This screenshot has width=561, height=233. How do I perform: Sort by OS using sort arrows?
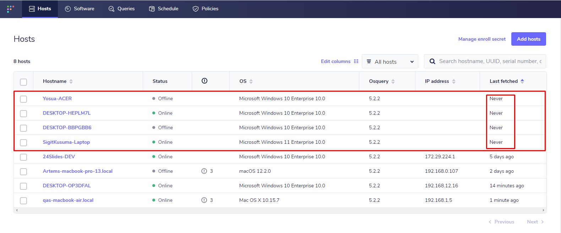coord(251,81)
